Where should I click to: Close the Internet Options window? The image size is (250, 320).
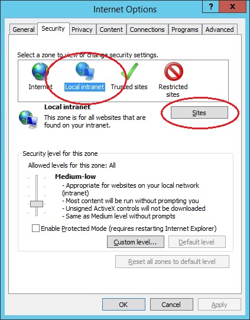click(232, 6)
